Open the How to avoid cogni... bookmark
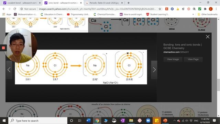The width and height of the screenshot is (220, 124). [x=131, y=14]
